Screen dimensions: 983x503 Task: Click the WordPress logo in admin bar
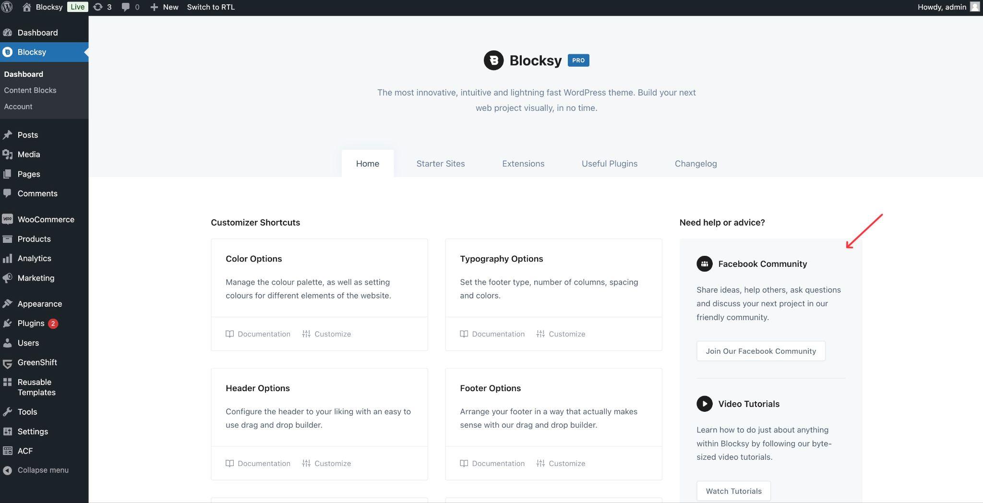click(7, 7)
